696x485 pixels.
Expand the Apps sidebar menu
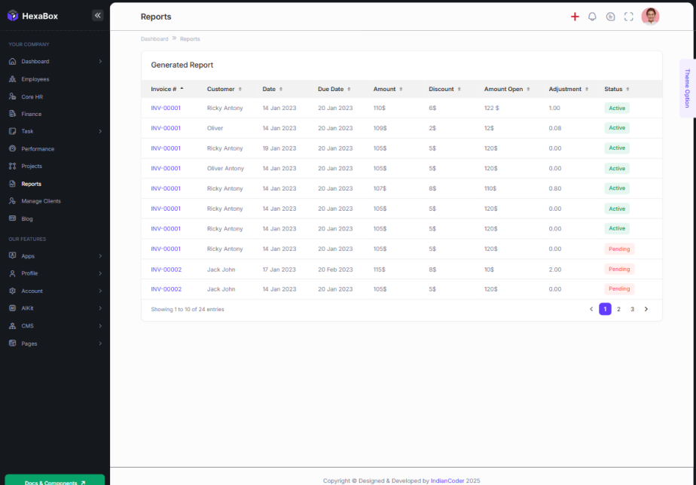[100, 256]
